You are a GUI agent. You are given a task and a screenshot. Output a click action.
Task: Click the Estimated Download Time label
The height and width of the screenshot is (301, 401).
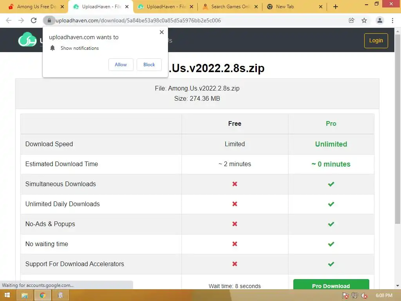pyautogui.click(x=61, y=164)
